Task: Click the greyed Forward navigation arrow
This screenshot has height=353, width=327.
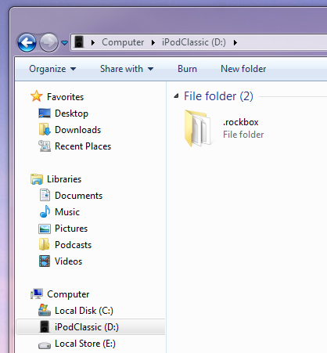Action: click(49, 42)
